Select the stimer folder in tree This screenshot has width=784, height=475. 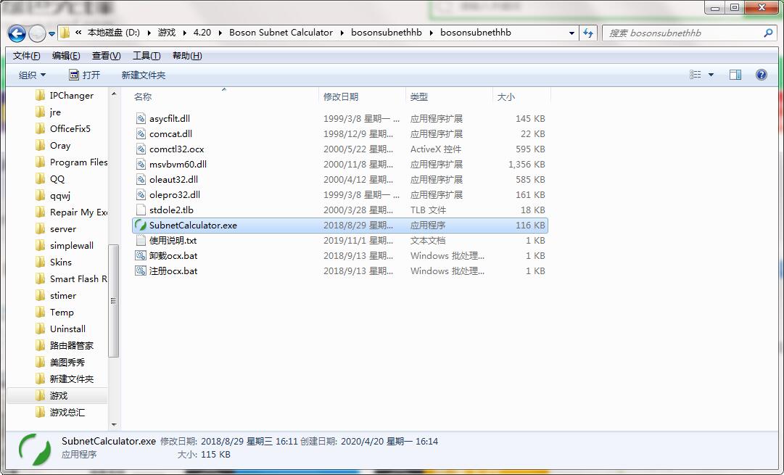56,295
